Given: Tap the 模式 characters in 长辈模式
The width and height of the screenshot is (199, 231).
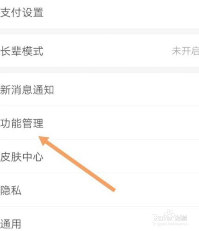Looking at the screenshot, I should click(33, 51).
